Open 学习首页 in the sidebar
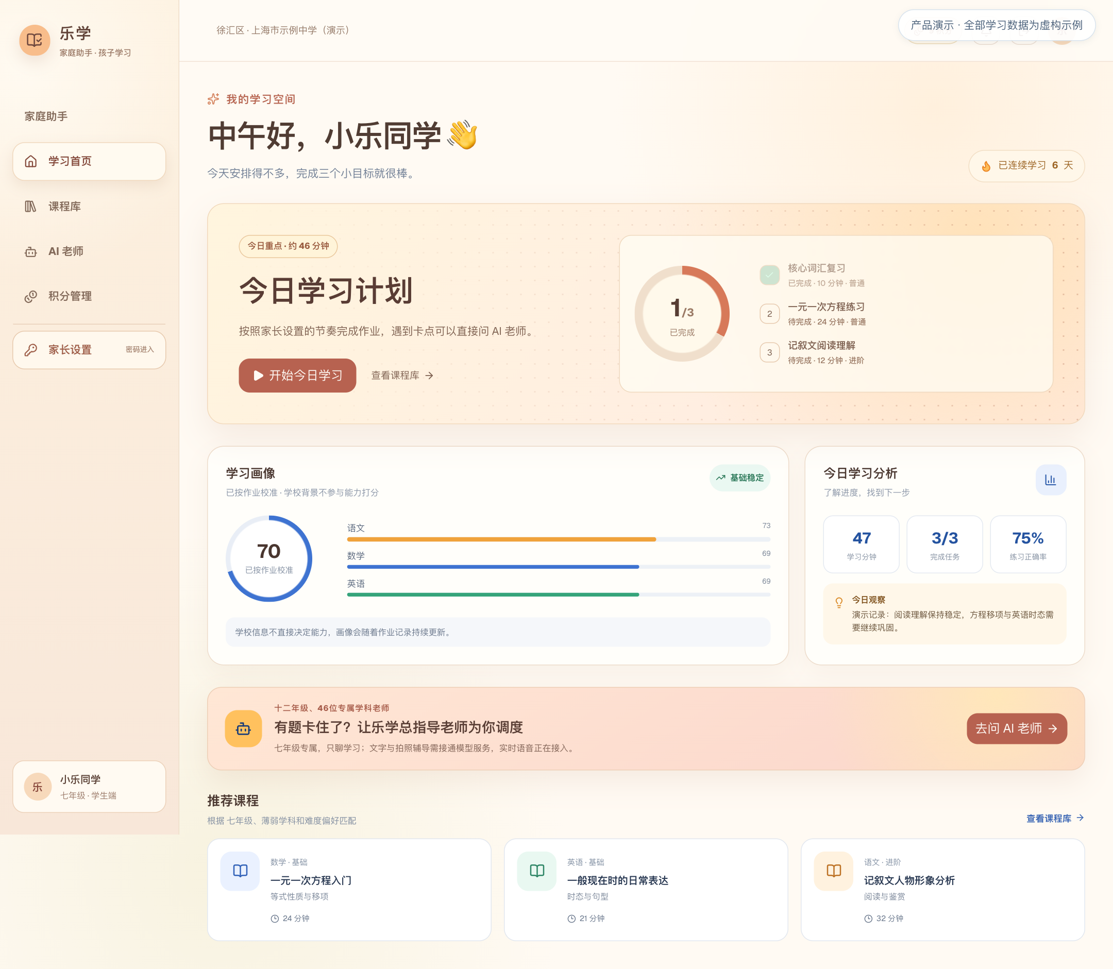1113x969 pixels. (89, 161)
